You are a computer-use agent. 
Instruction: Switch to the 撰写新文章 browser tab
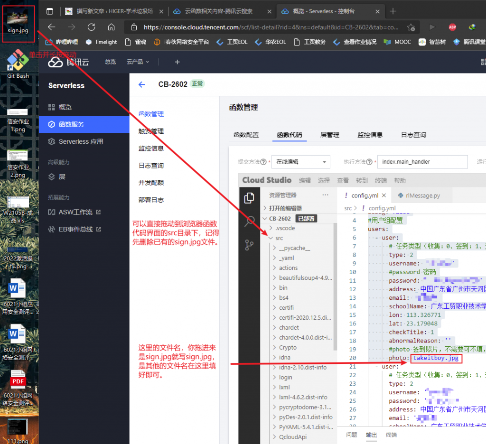[x=114, y=11]
